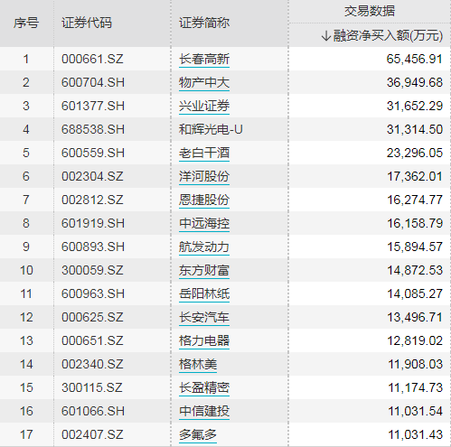451x447 pixels.
Task: Open the 洋河股份 stock link
Action: pos(204,176)
